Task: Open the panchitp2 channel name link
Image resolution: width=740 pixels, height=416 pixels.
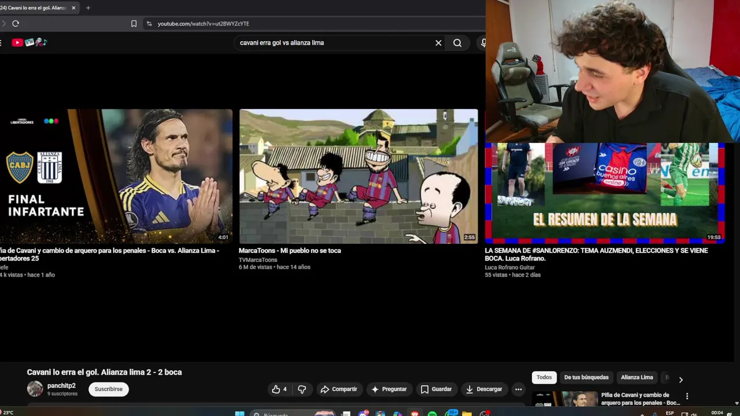Action: pos(61,386)
